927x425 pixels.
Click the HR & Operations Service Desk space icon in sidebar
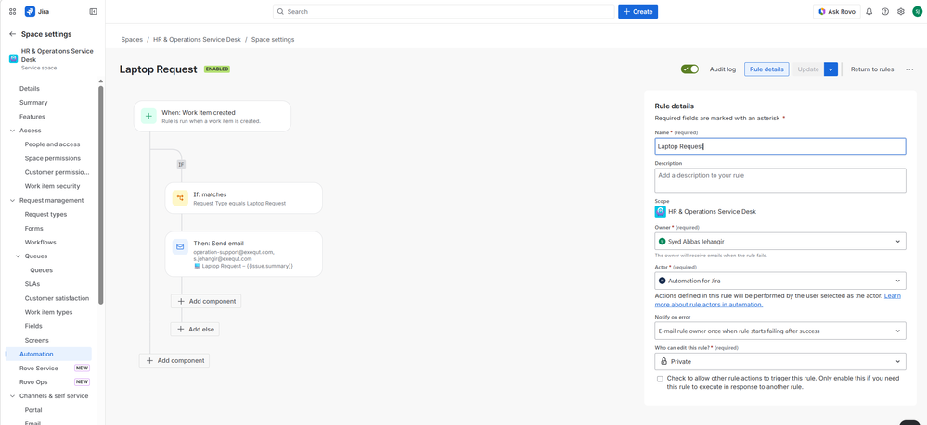coord(14,58)
